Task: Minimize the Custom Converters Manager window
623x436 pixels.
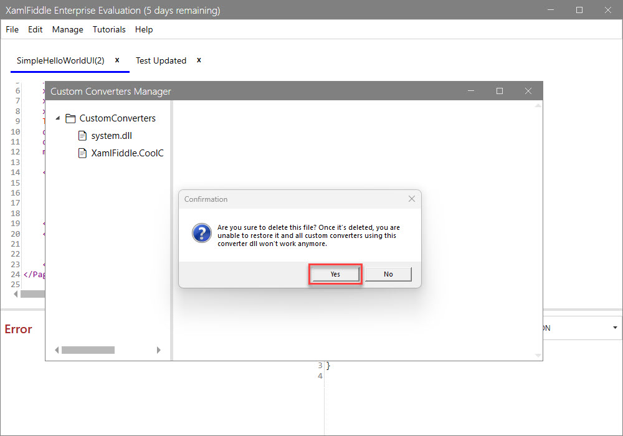Action: 471,91
